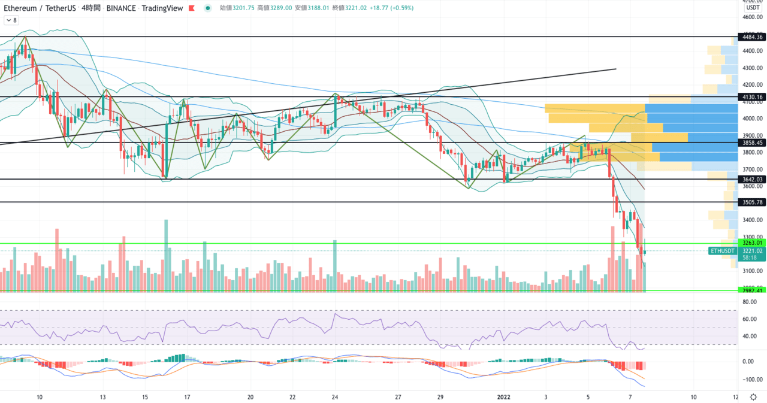The width and height of the screenshot is (767, 403).
Task: Click the 4484.36 horizontal line price label
Action: tap(752, 37)
